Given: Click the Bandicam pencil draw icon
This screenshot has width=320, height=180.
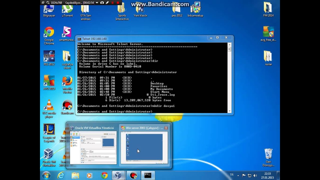Looking at the screenshot, I should (107, 3).
